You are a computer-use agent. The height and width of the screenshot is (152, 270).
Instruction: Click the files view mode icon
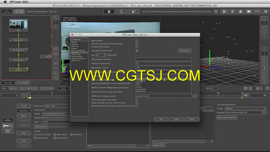coord(133,11)
